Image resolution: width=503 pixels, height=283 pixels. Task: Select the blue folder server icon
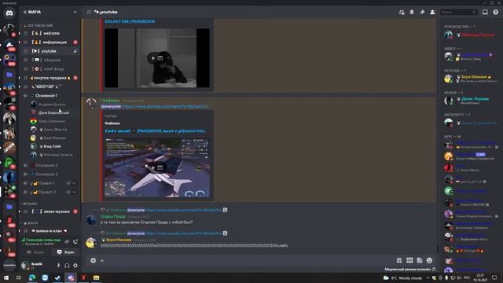[9, 75]
